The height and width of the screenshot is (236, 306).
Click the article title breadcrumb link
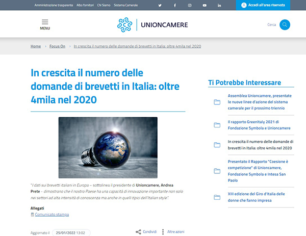[x=137, y=46]
